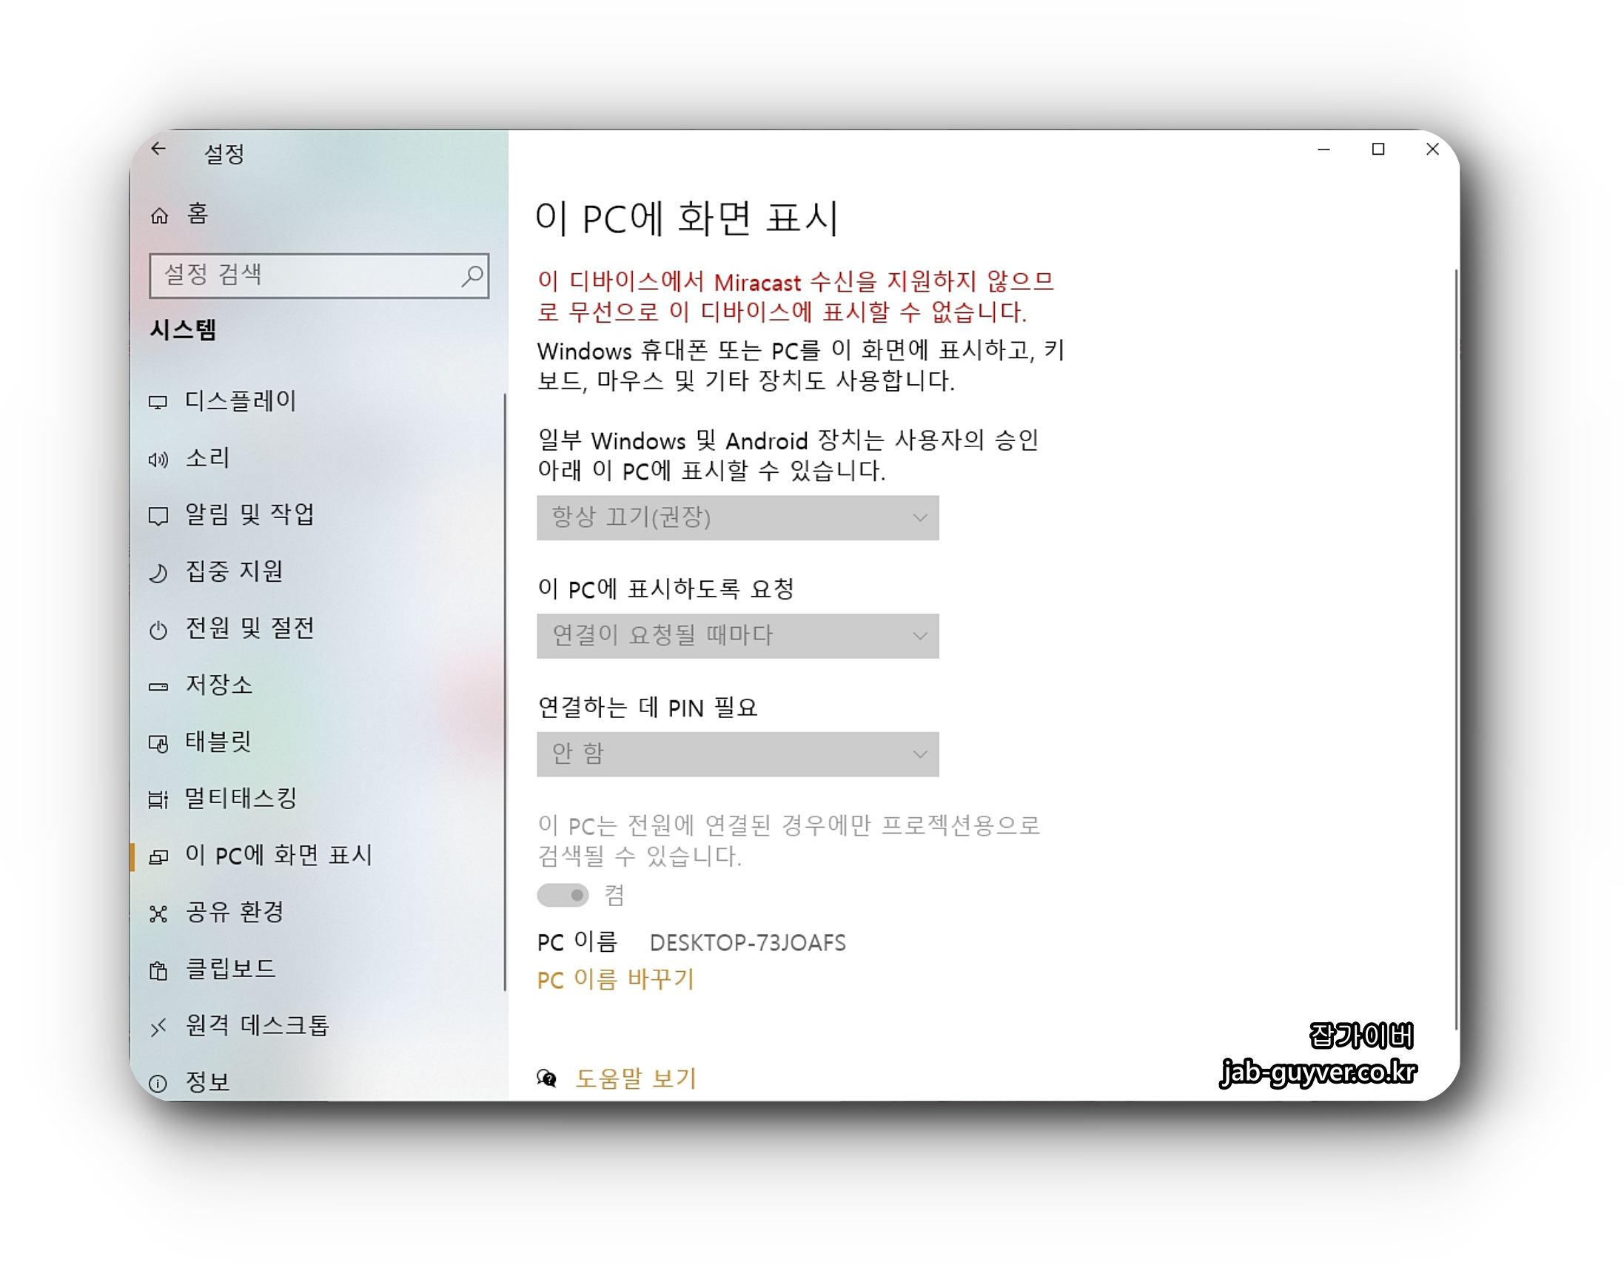
Task: Open the PIN requirement dropdown showing 안 함
Action: (737, 754)
